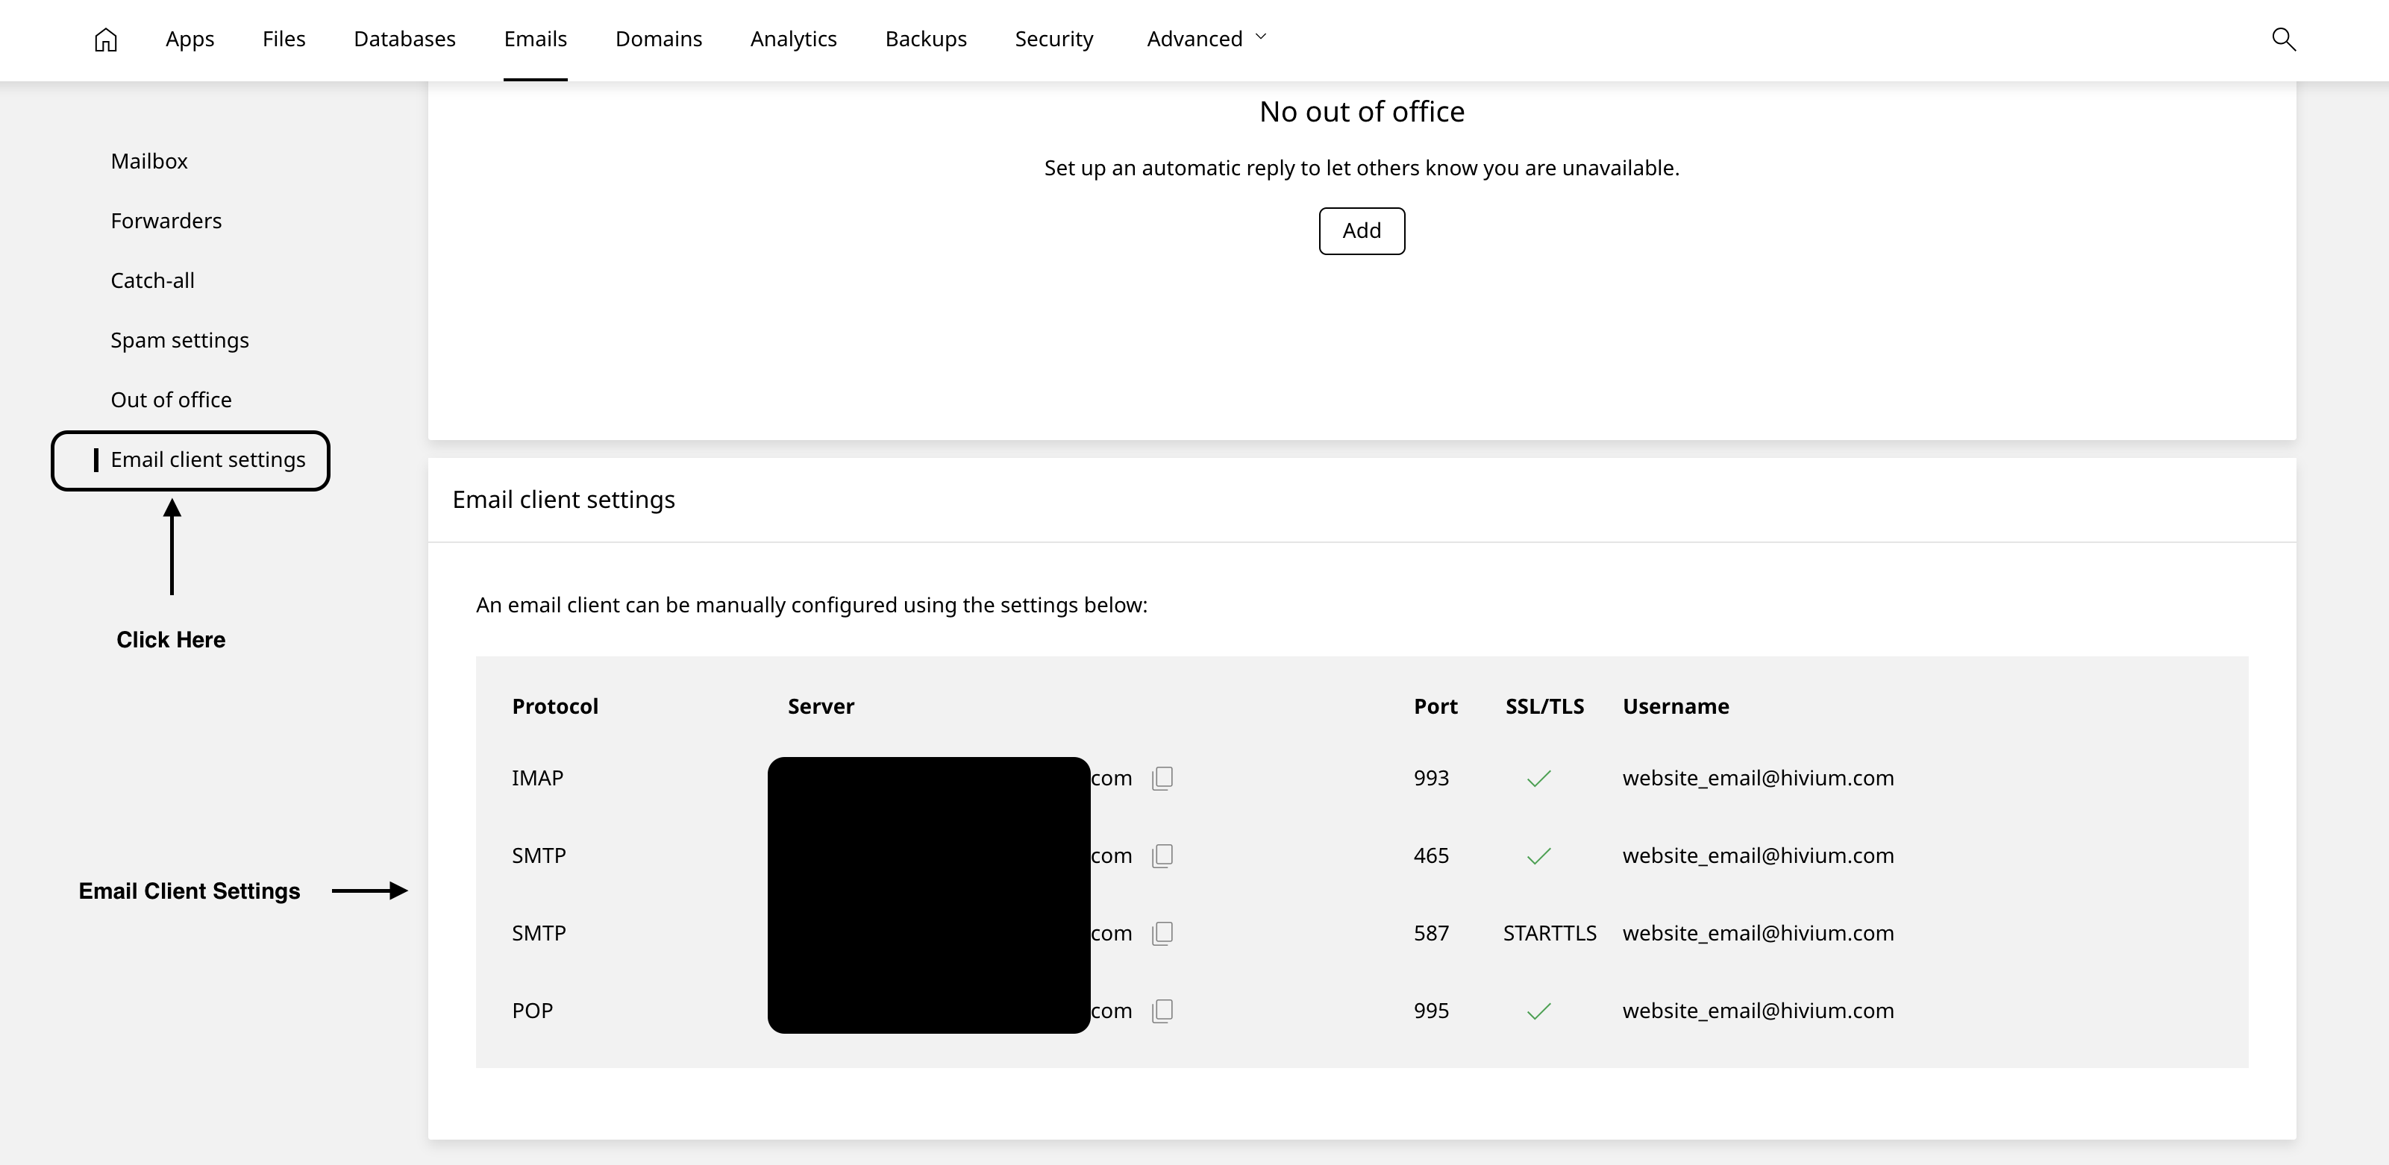2389x1165 pixels.
Task: Open Spam settings in the sidebar
Action: pyautogui.click(x=180, y=340)
